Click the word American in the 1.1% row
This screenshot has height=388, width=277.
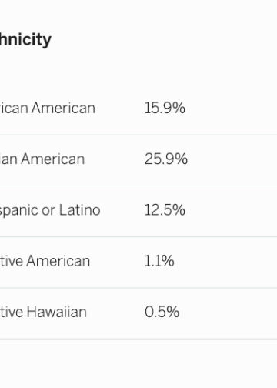coord(58,261)
